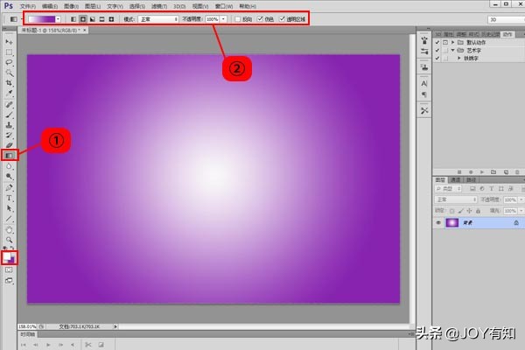Click the angle gradient type icon
Screen dimensions: 525x350
(93, 19)
